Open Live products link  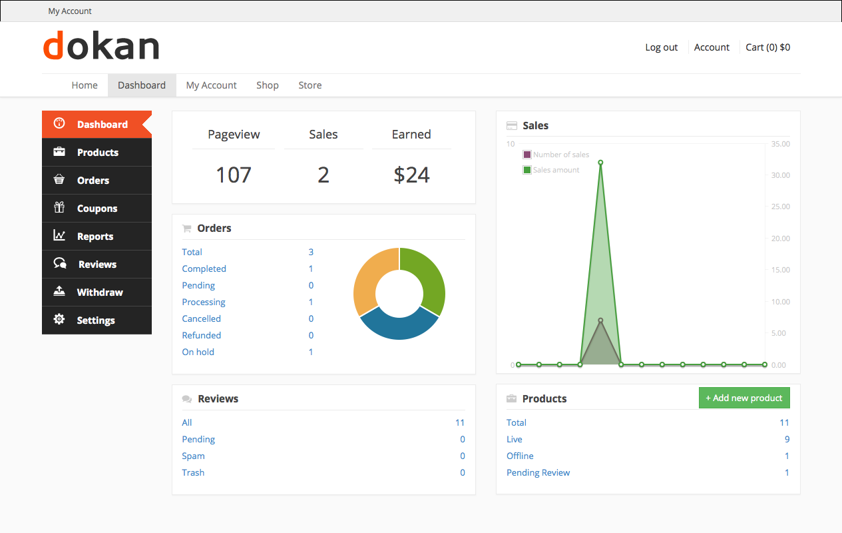tap(515, 439)
